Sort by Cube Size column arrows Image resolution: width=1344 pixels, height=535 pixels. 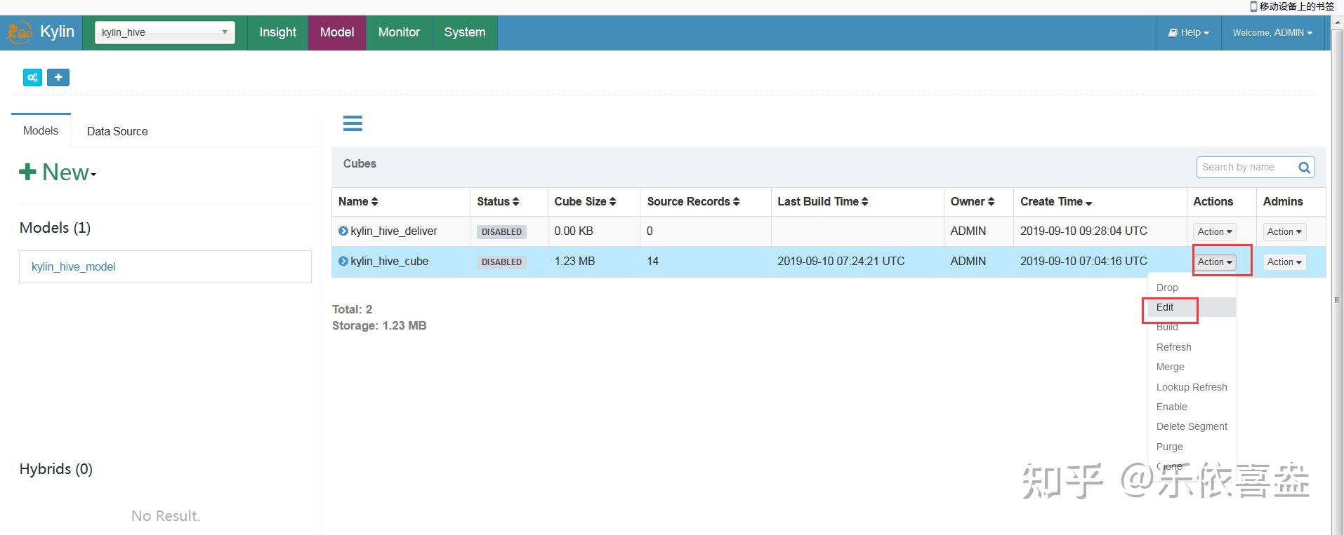(x=613, y=202)
